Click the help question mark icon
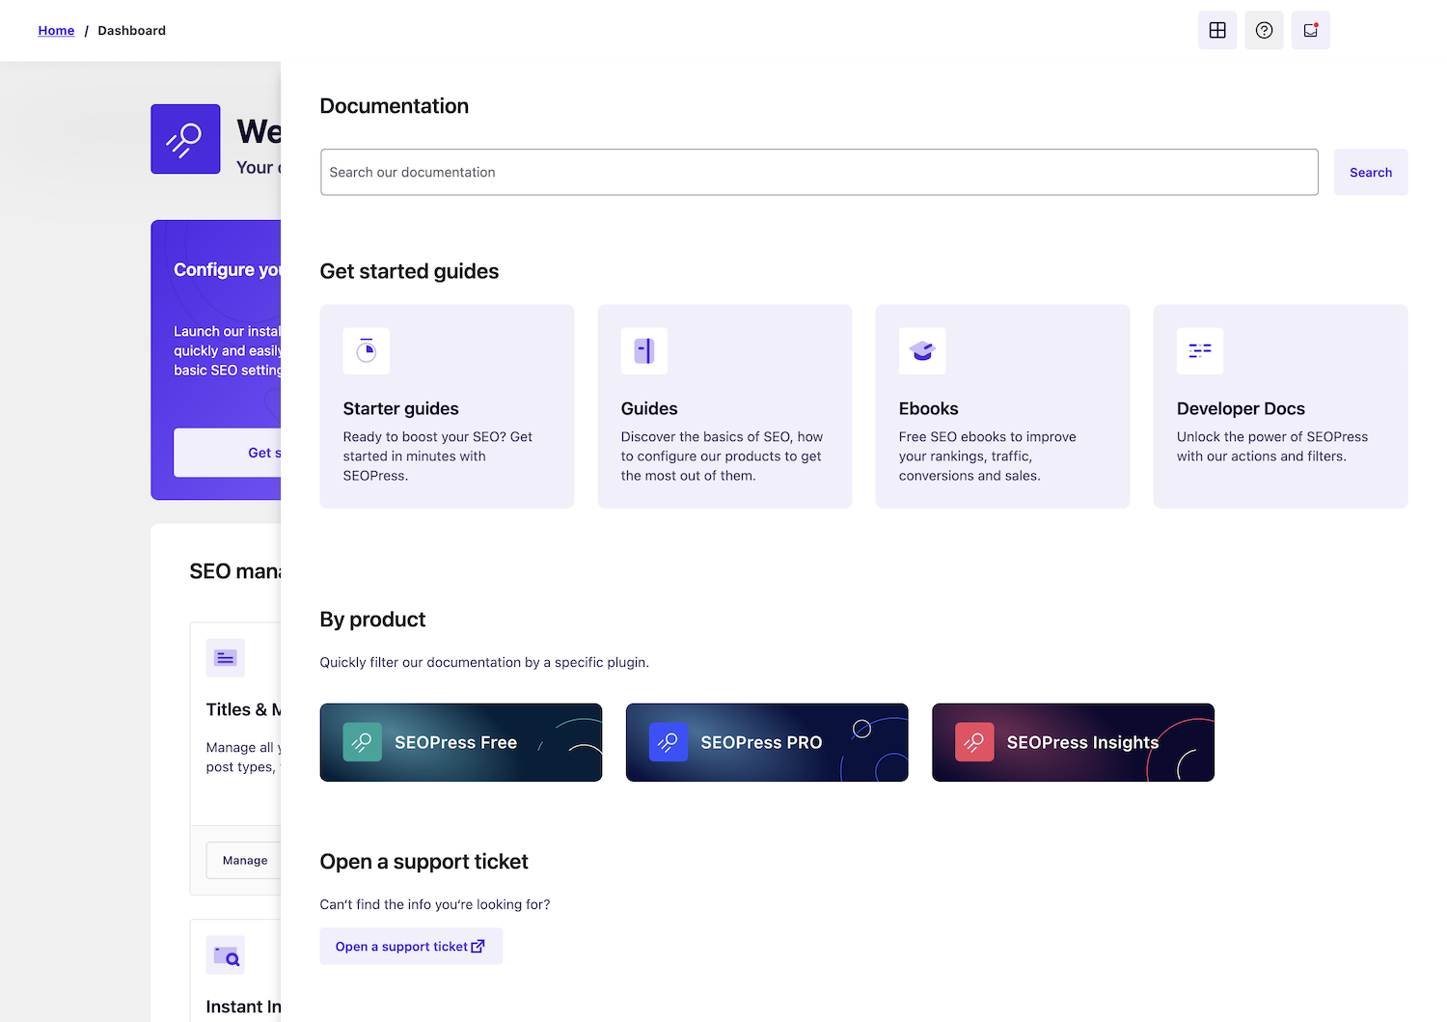Viewport: 1447px width, 1022px height. click(1264, 31)
